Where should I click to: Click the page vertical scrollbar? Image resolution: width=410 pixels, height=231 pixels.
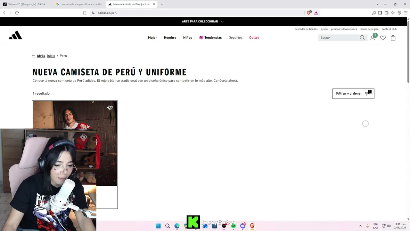click(x=408, y=51)
